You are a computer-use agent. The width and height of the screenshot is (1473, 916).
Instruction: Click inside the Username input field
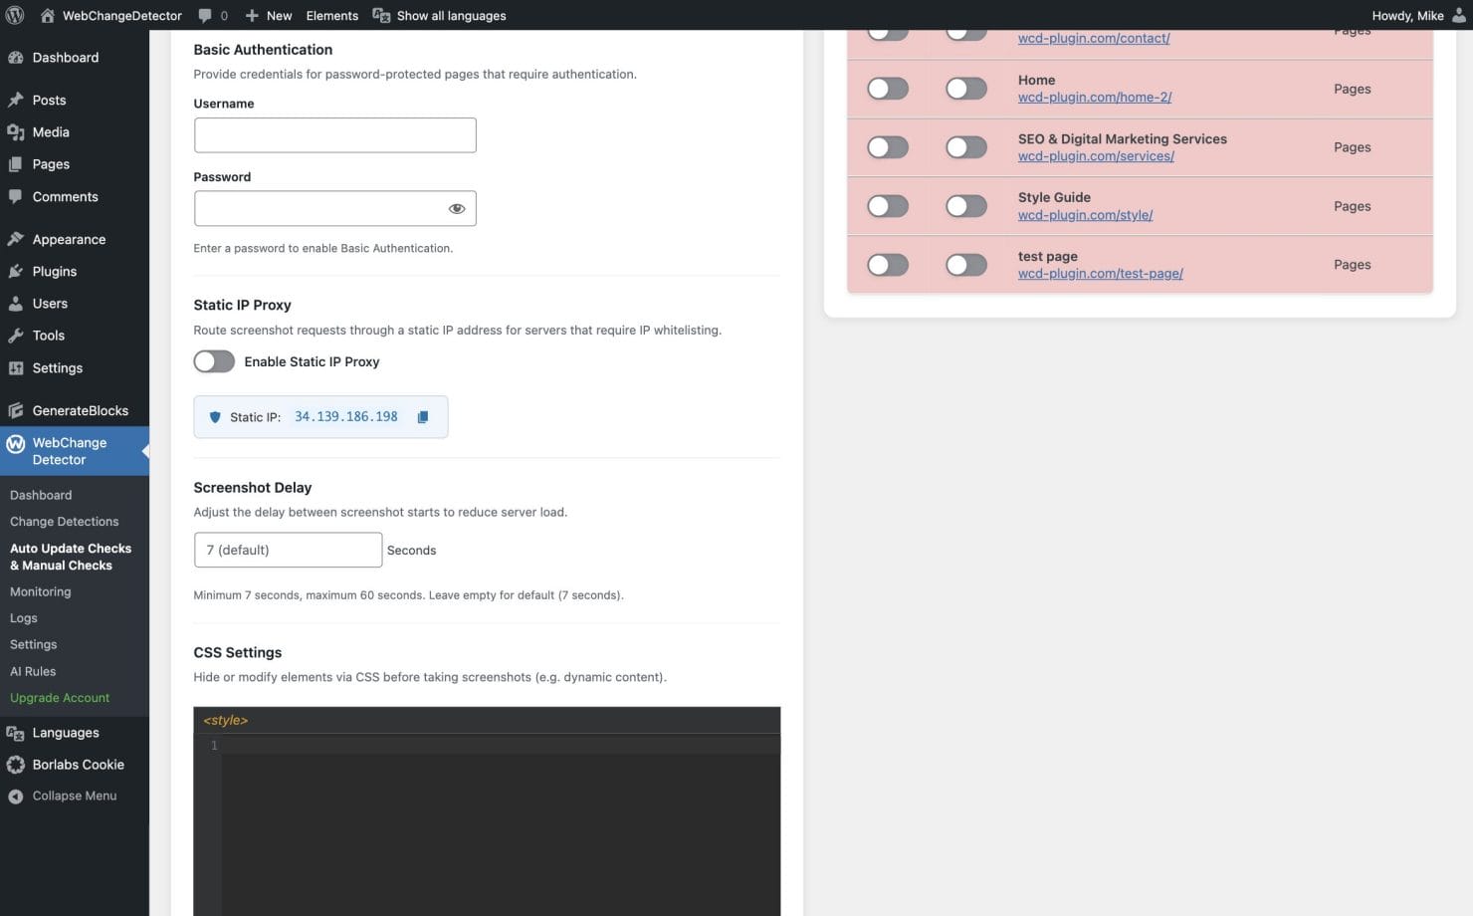[x=334, y=134]
